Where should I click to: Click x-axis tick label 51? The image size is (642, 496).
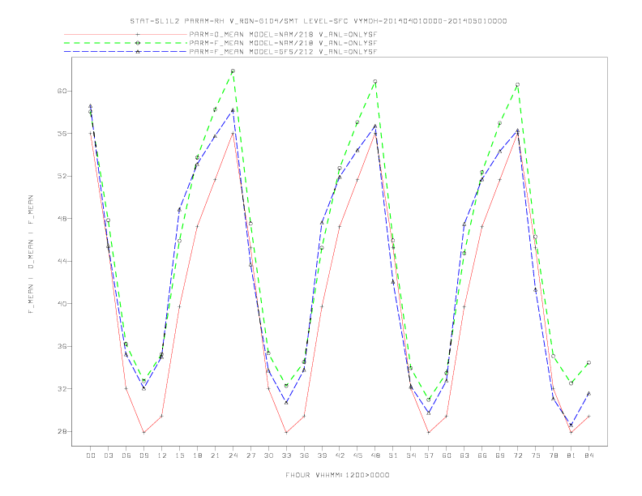click(x=393, y=455)
